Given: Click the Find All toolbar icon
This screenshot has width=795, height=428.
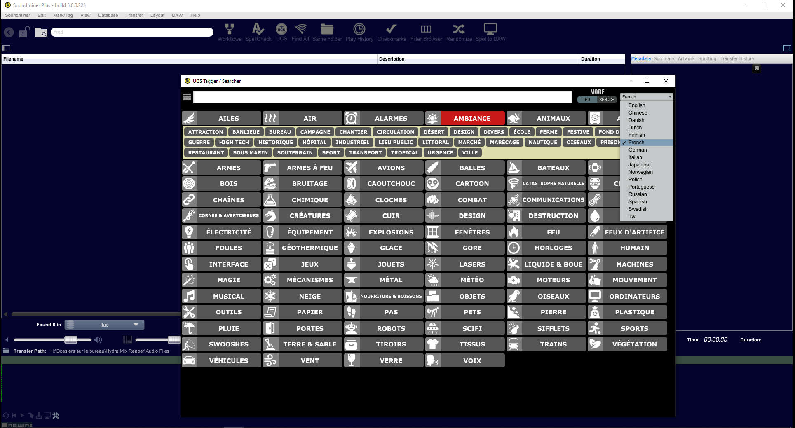Looking at the screenshot, I should pyautogui.click(x=300, y=32).
